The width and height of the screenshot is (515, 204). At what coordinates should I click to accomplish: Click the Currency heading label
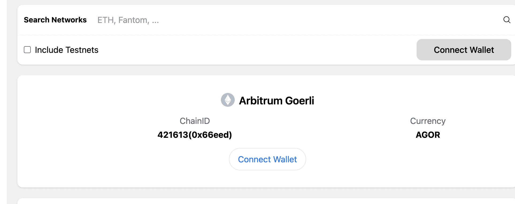pyautogui.click(x=428, y=121)
